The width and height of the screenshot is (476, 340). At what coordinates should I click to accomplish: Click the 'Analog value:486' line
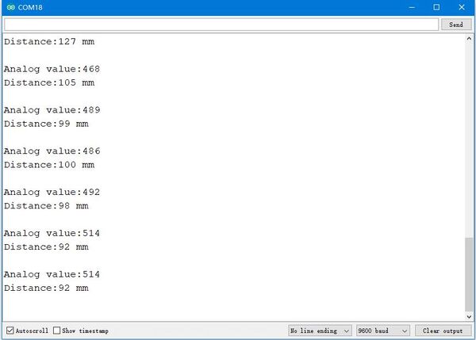52,151
